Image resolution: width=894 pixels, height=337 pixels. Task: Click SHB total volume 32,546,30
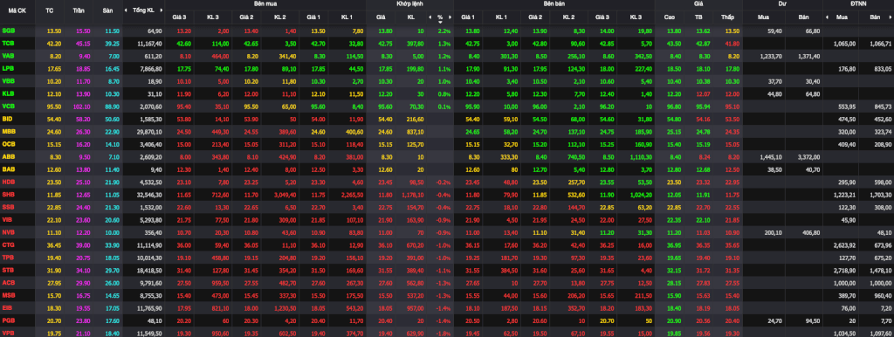pyautogui.click(x=149, y=195)
